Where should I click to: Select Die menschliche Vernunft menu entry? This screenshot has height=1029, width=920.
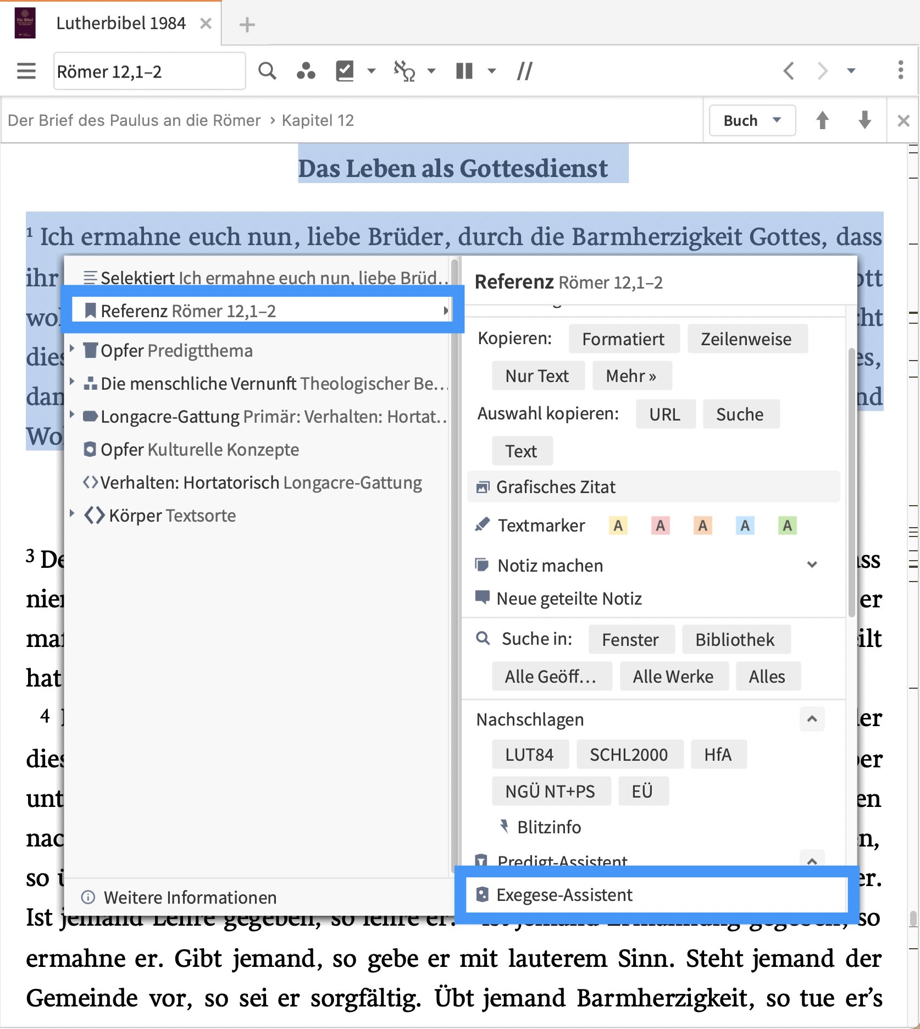(265, 383)
